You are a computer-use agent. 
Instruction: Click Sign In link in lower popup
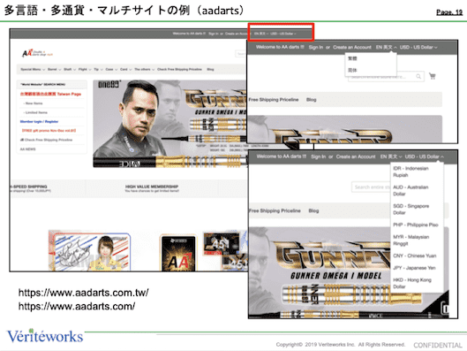click(x=318, y=156)
